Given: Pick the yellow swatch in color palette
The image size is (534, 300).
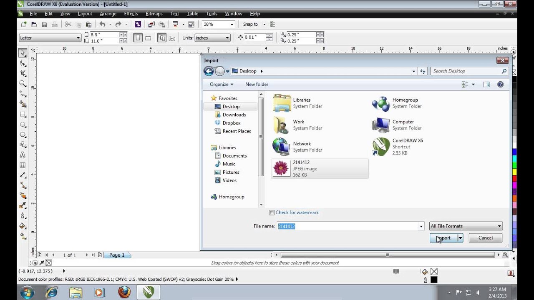Looking at the screenshot, I should (x=514, y=172).
